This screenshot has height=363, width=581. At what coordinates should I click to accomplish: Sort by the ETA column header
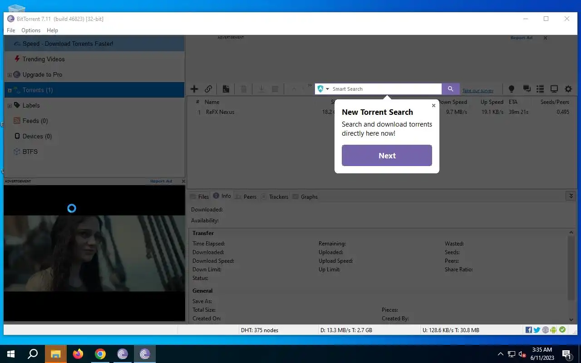pyautogui.click(x=513, y=102)
